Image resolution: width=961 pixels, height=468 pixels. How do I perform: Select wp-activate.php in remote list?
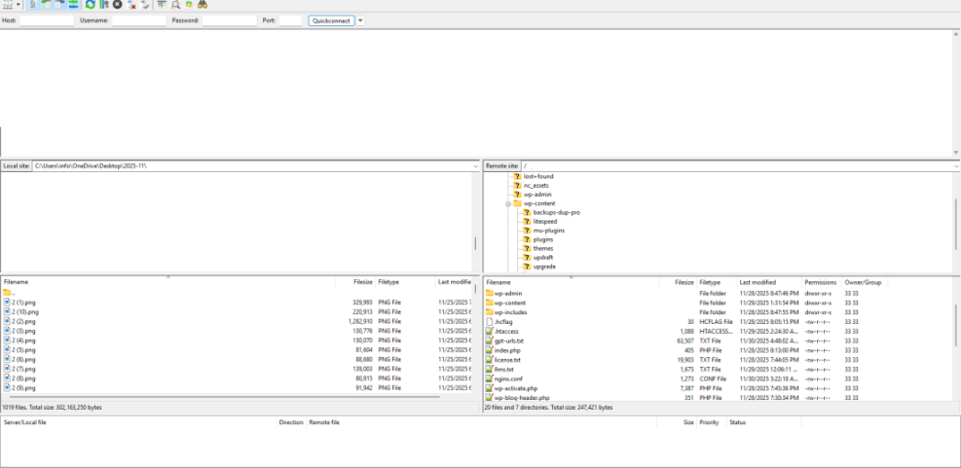(x=515, y=388)
